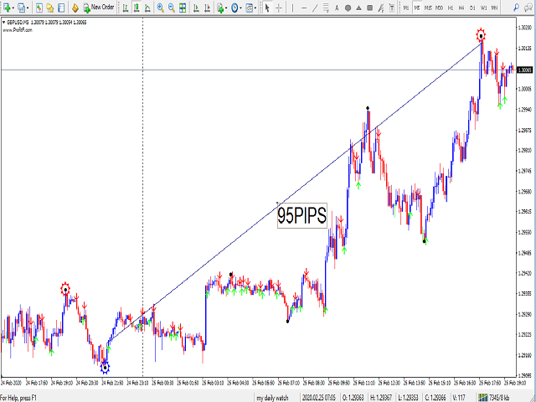The image size is (536, 402).
Task: Switch timeframe to M15
Action: pyautogui.click(x=428, y=8)
